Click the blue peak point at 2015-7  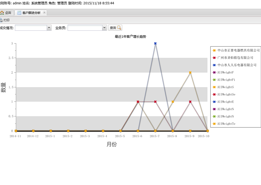pyautogui.click(x=155, y=43)
